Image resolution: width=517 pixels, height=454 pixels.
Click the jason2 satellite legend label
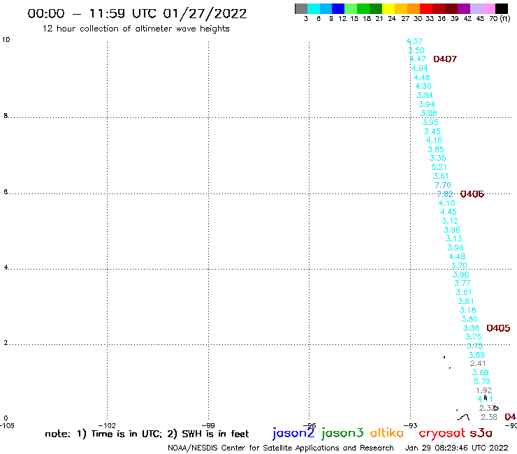click(293, 433)
